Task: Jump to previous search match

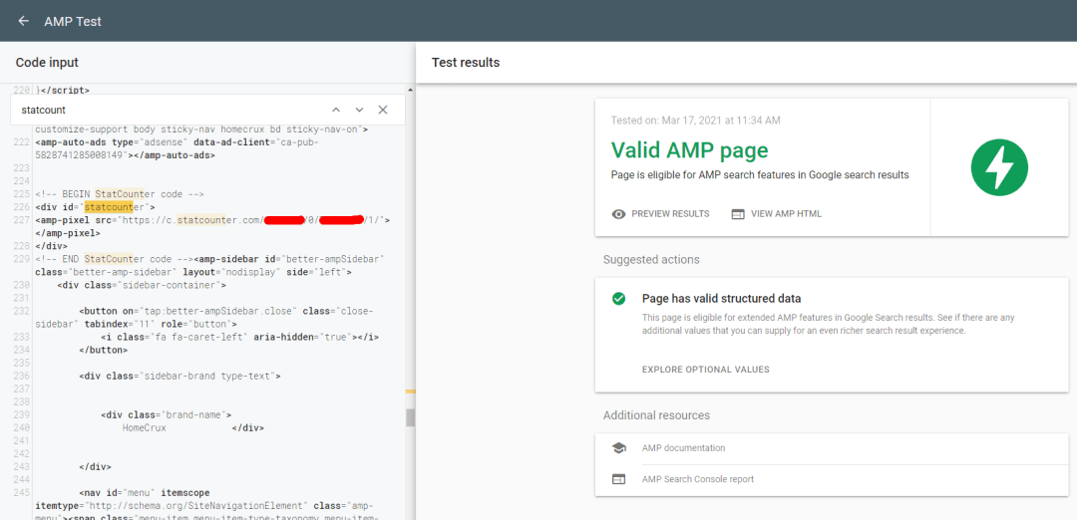Action: pyautogui.click(x=336, y=110)
